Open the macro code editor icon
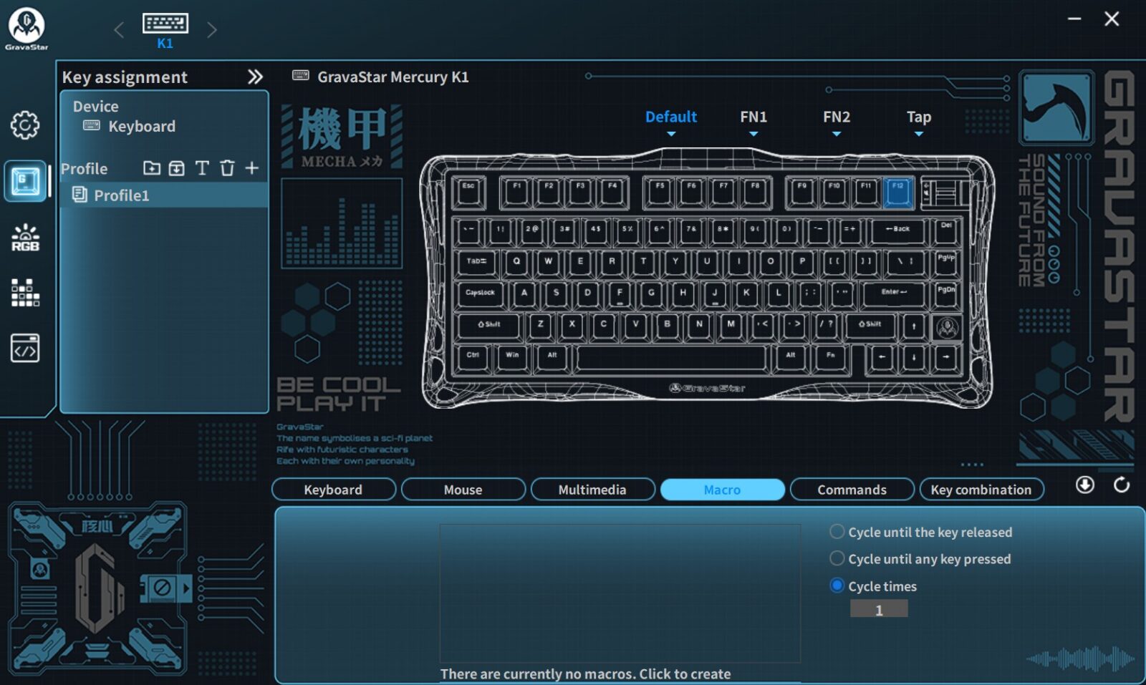This screenshot has width=1146, height=685. [x=25, y=349]
